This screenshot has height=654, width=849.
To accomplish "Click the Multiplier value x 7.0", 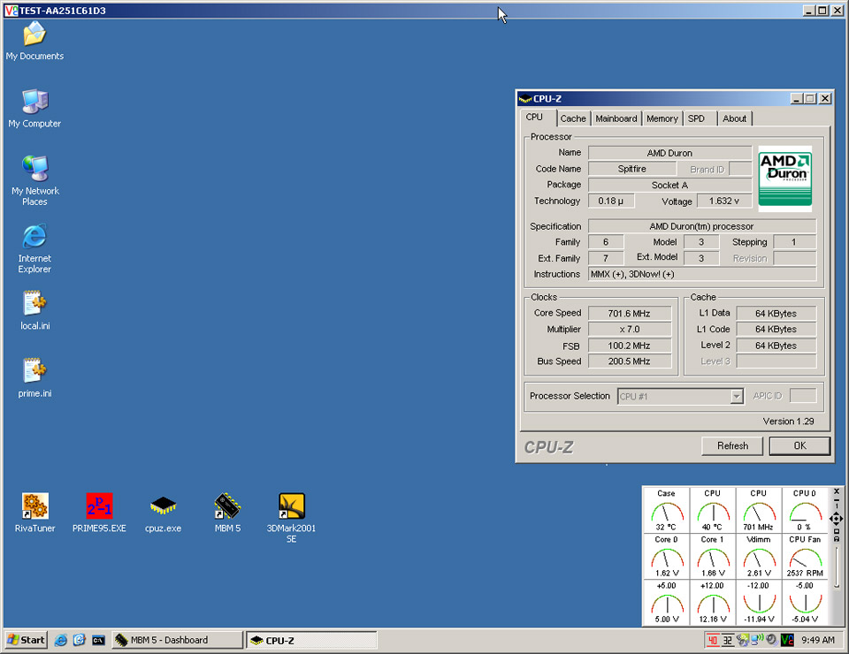I will 629,329.
